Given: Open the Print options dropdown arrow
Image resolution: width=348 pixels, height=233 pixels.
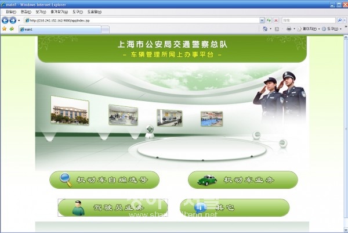Looking at the screenshot, I should (294, 29).
